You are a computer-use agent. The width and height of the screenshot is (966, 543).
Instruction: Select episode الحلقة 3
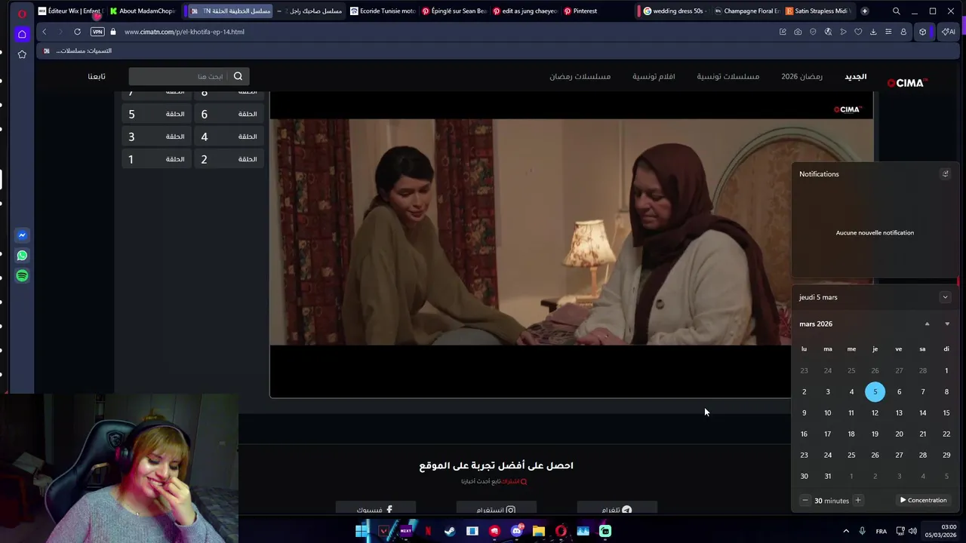pos(157,137)
